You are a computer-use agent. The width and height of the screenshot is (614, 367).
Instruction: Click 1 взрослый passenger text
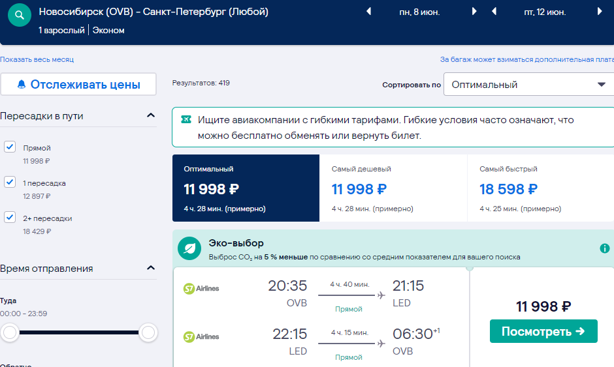pyautogui.click(x=61, y=30)
